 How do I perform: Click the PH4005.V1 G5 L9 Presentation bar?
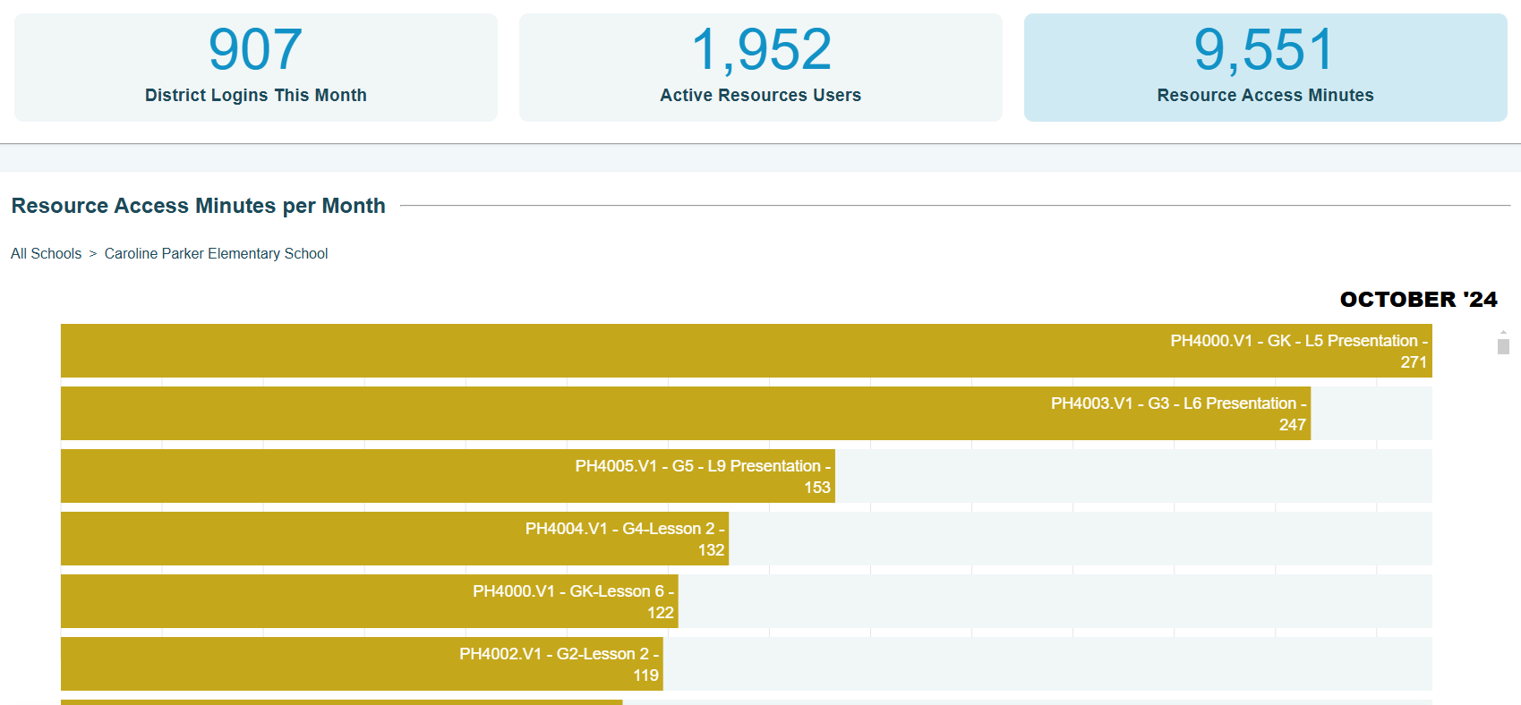tap(448, 476)
